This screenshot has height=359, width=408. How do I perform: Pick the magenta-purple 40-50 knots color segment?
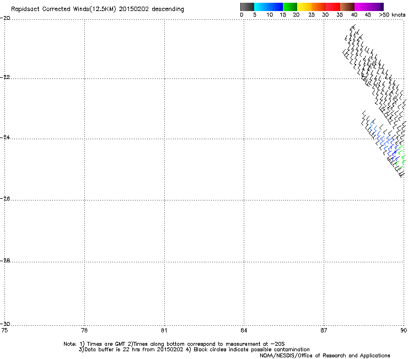[369, 7]
